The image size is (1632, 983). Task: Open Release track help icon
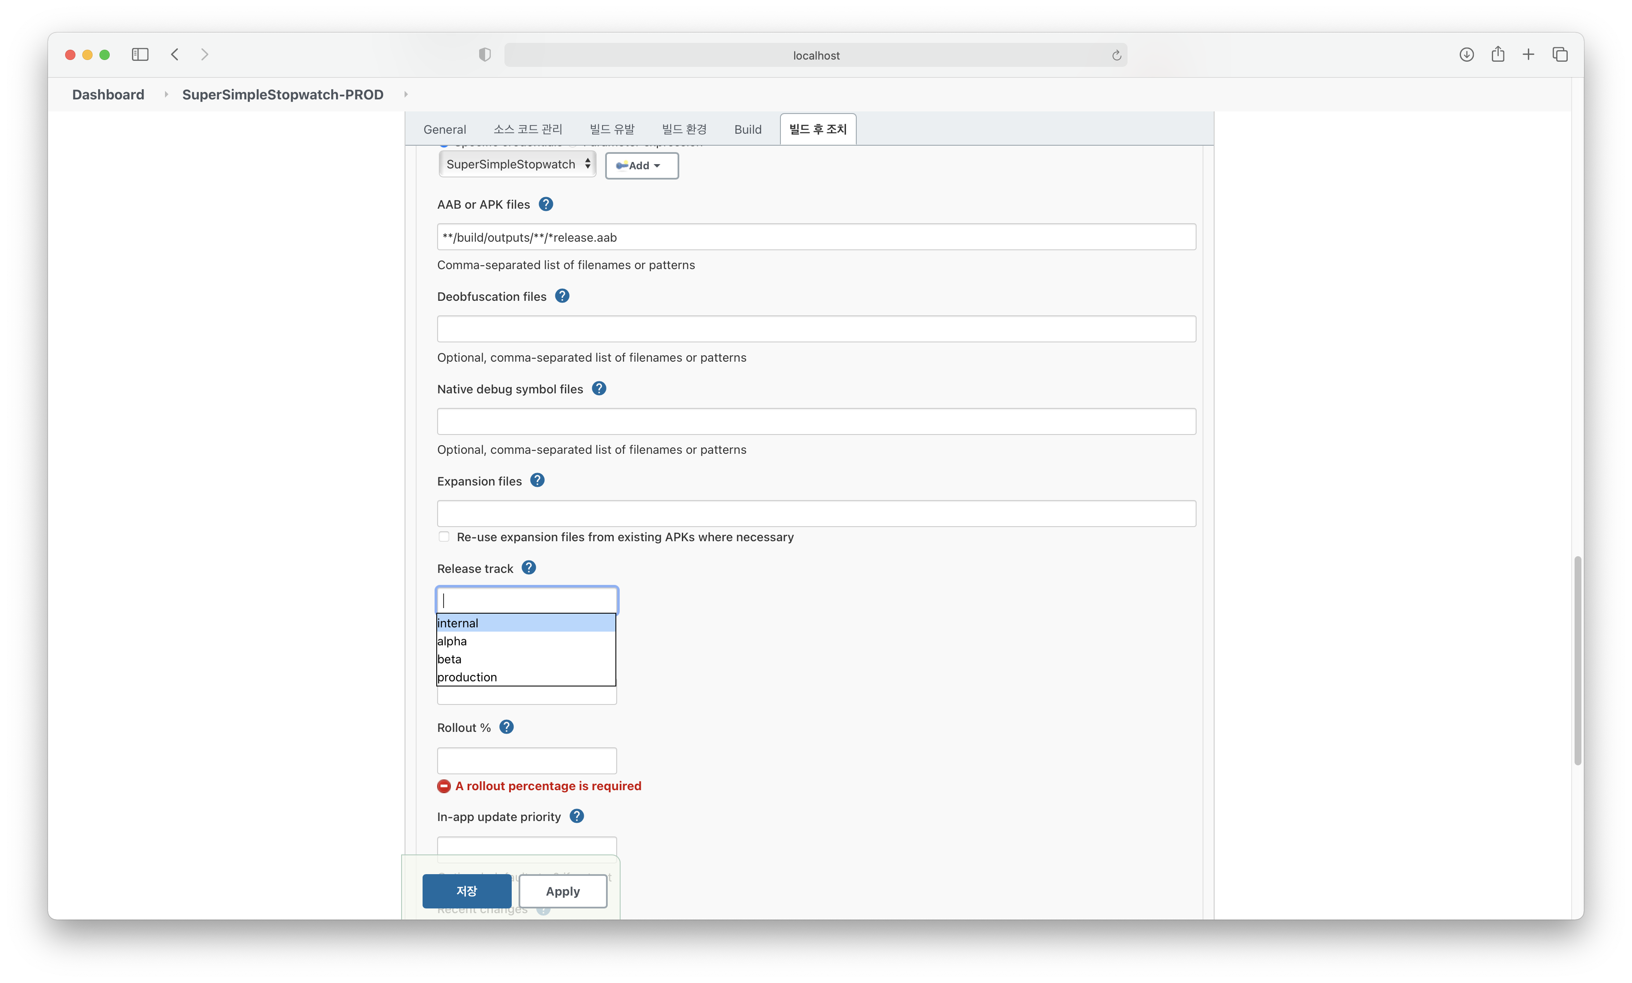(528, 568)
